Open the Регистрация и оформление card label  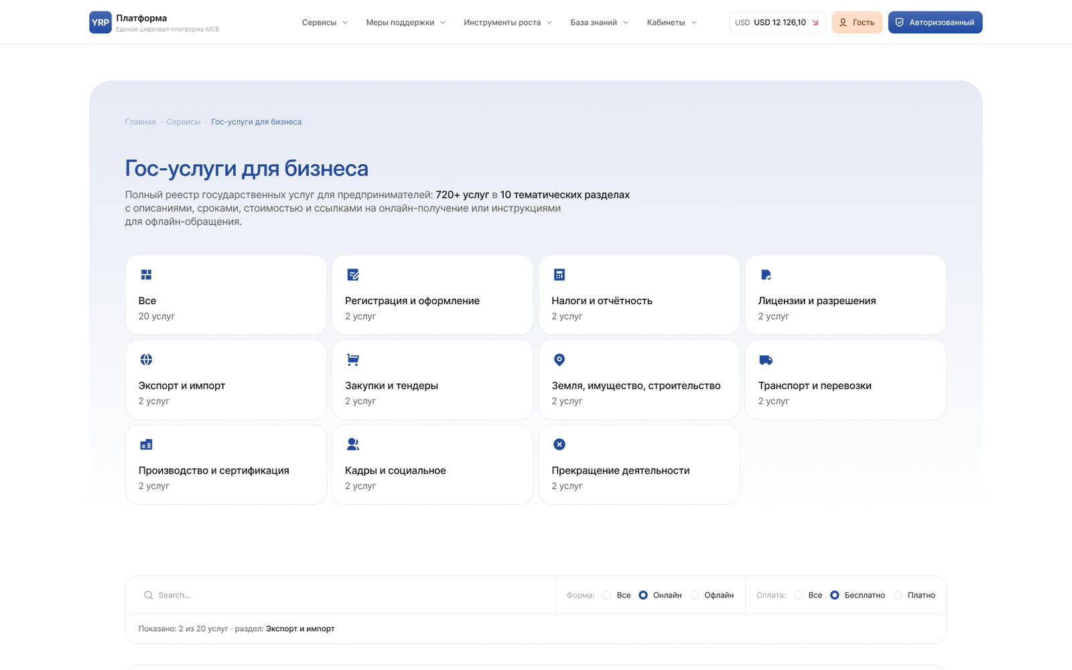point(412,301)
